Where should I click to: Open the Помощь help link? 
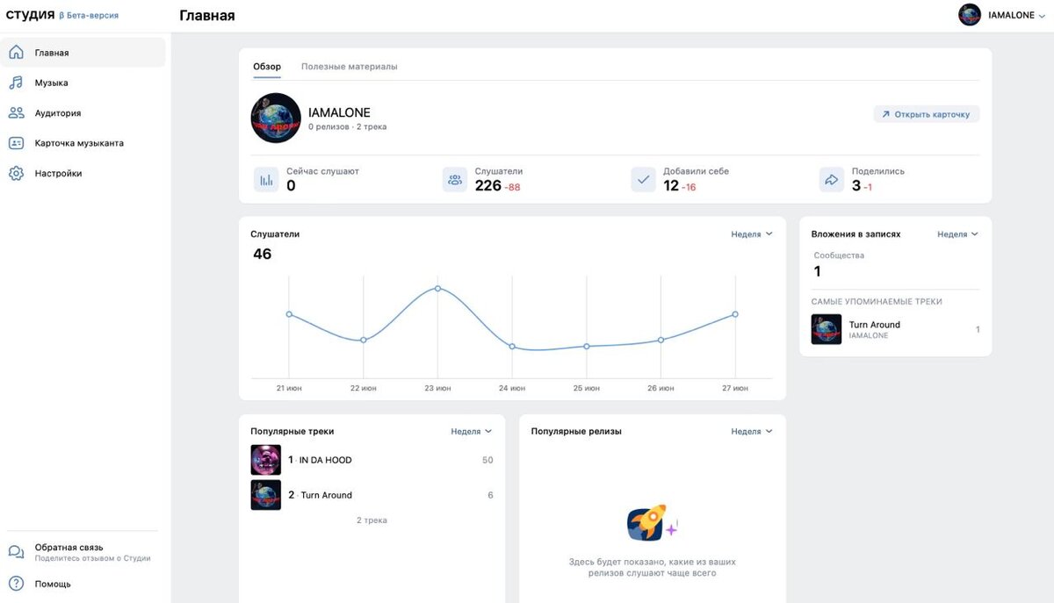click(53, 584)
